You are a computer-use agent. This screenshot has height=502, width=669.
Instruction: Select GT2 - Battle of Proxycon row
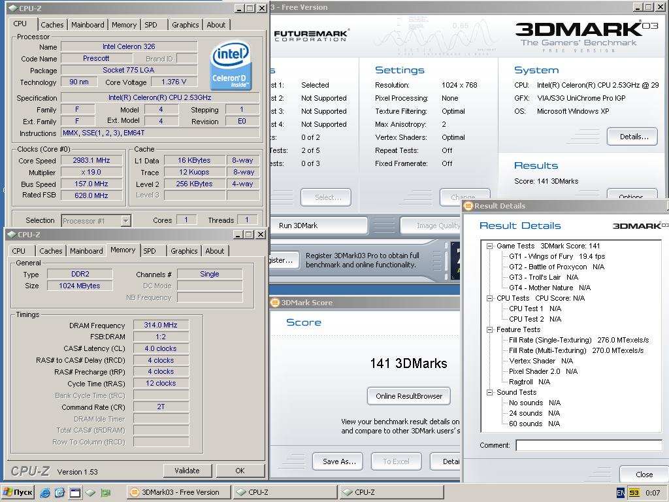click(557, 267)
